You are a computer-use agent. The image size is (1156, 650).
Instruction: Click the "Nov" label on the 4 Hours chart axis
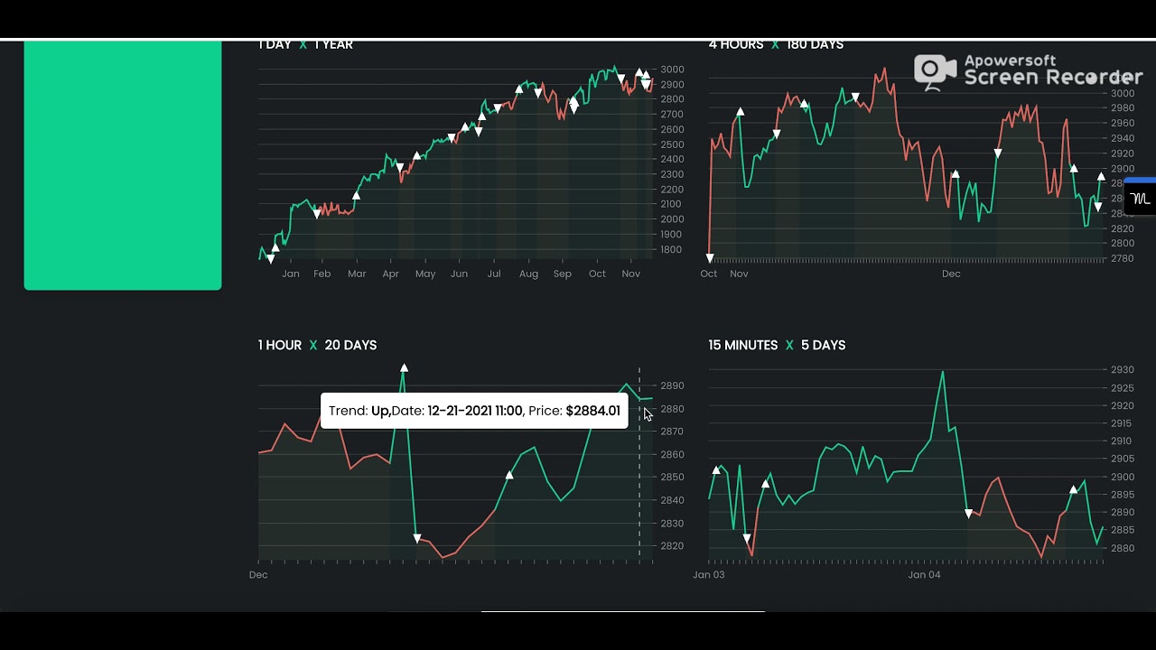(x=739, y=274)
